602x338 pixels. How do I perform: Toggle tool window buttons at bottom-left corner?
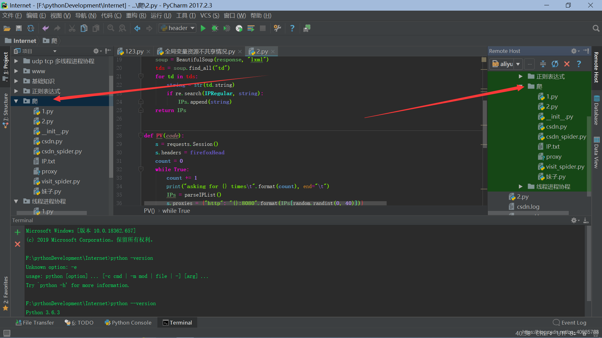[x=7, y=333]
